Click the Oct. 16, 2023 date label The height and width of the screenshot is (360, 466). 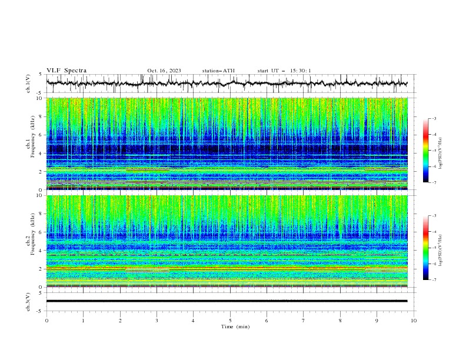[164, 71]
